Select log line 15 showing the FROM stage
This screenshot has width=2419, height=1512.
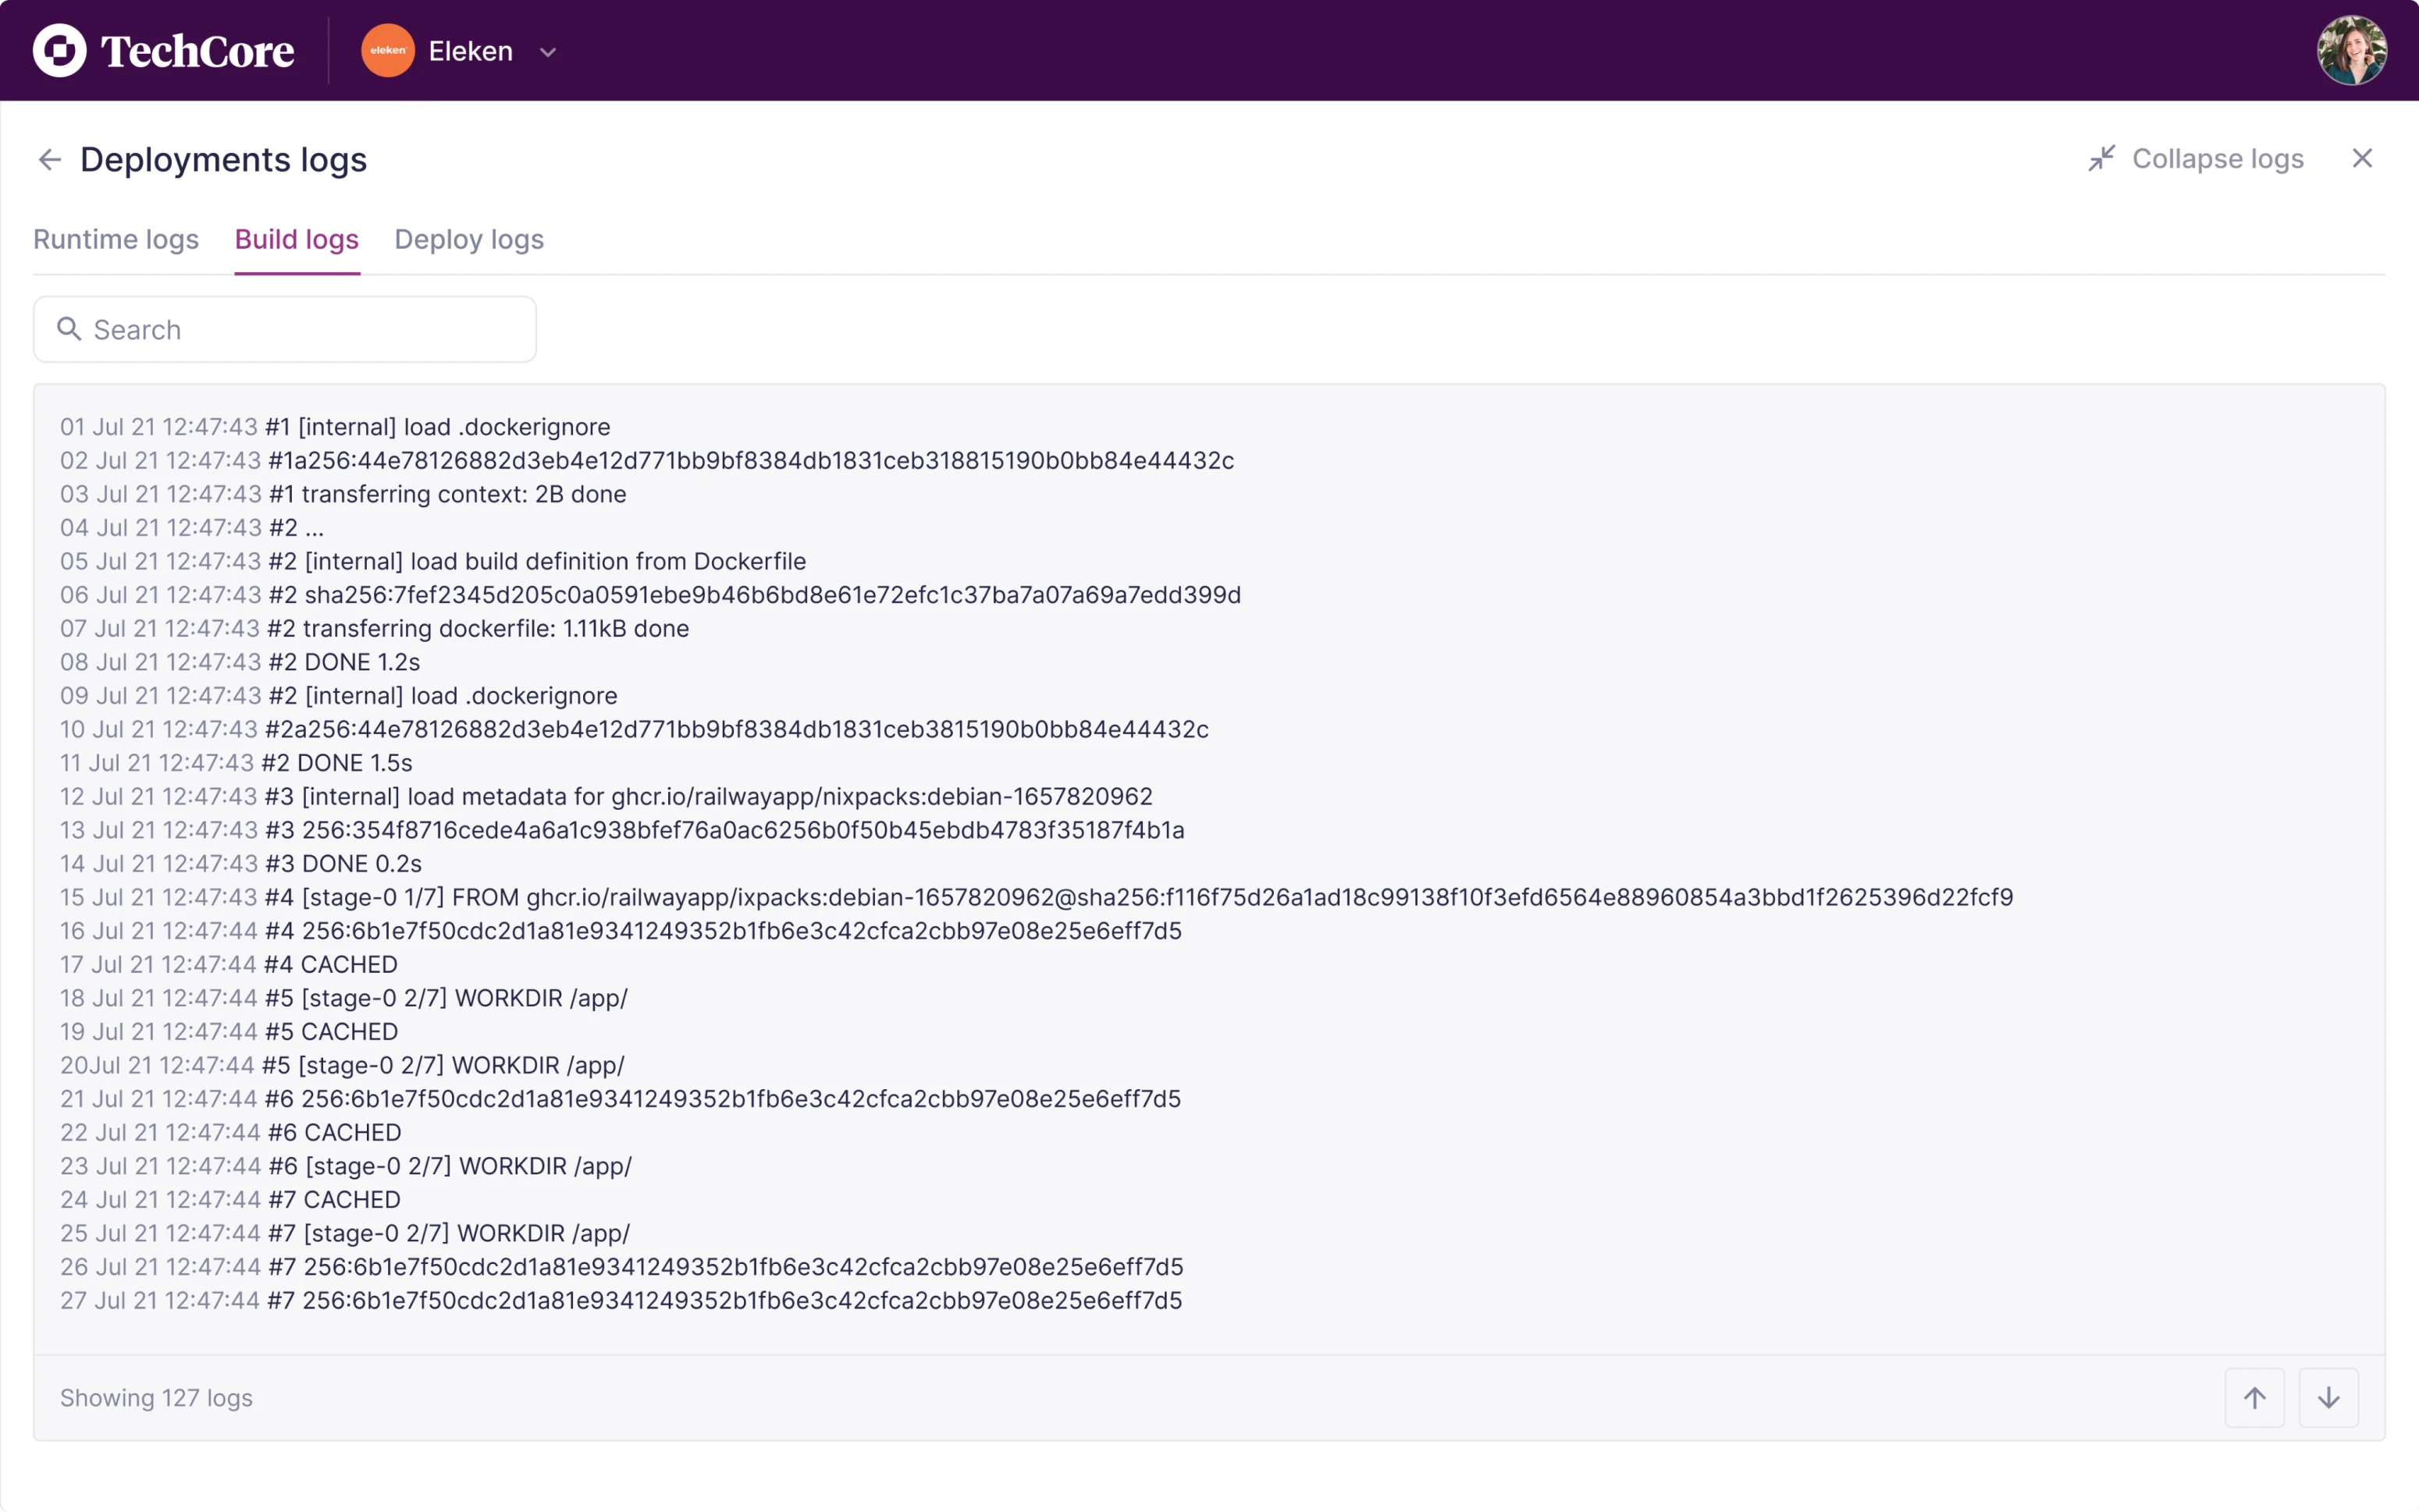(x=1001, y=897)
